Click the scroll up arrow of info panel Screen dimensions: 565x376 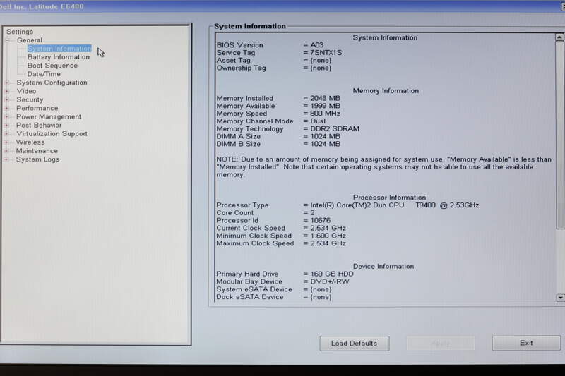559,37
